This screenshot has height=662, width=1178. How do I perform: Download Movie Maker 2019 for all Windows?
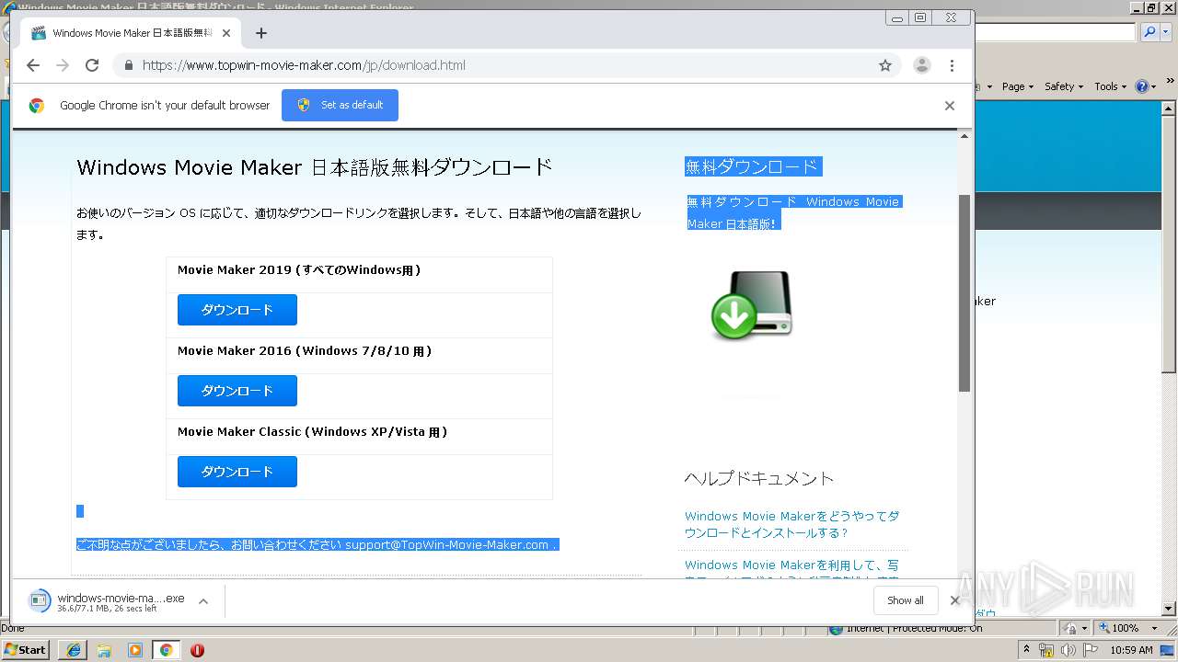coord(237,310)
